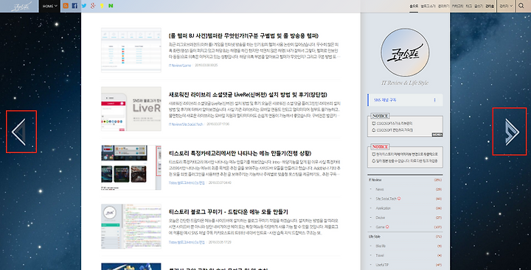The height and width of the screenshot is (270, 531).
Task: Click the IT Review/Site.Social.Tech category link
Action: (x=186, y=124)
